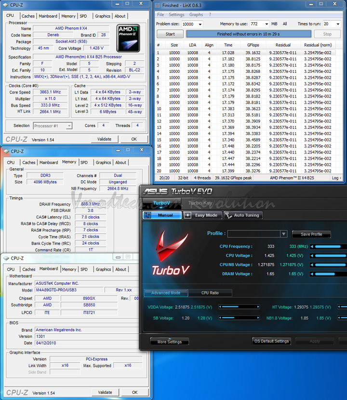
Task: Click the model field M4A89GTD-PRO/USB3
Action: (x=69, y=290)
